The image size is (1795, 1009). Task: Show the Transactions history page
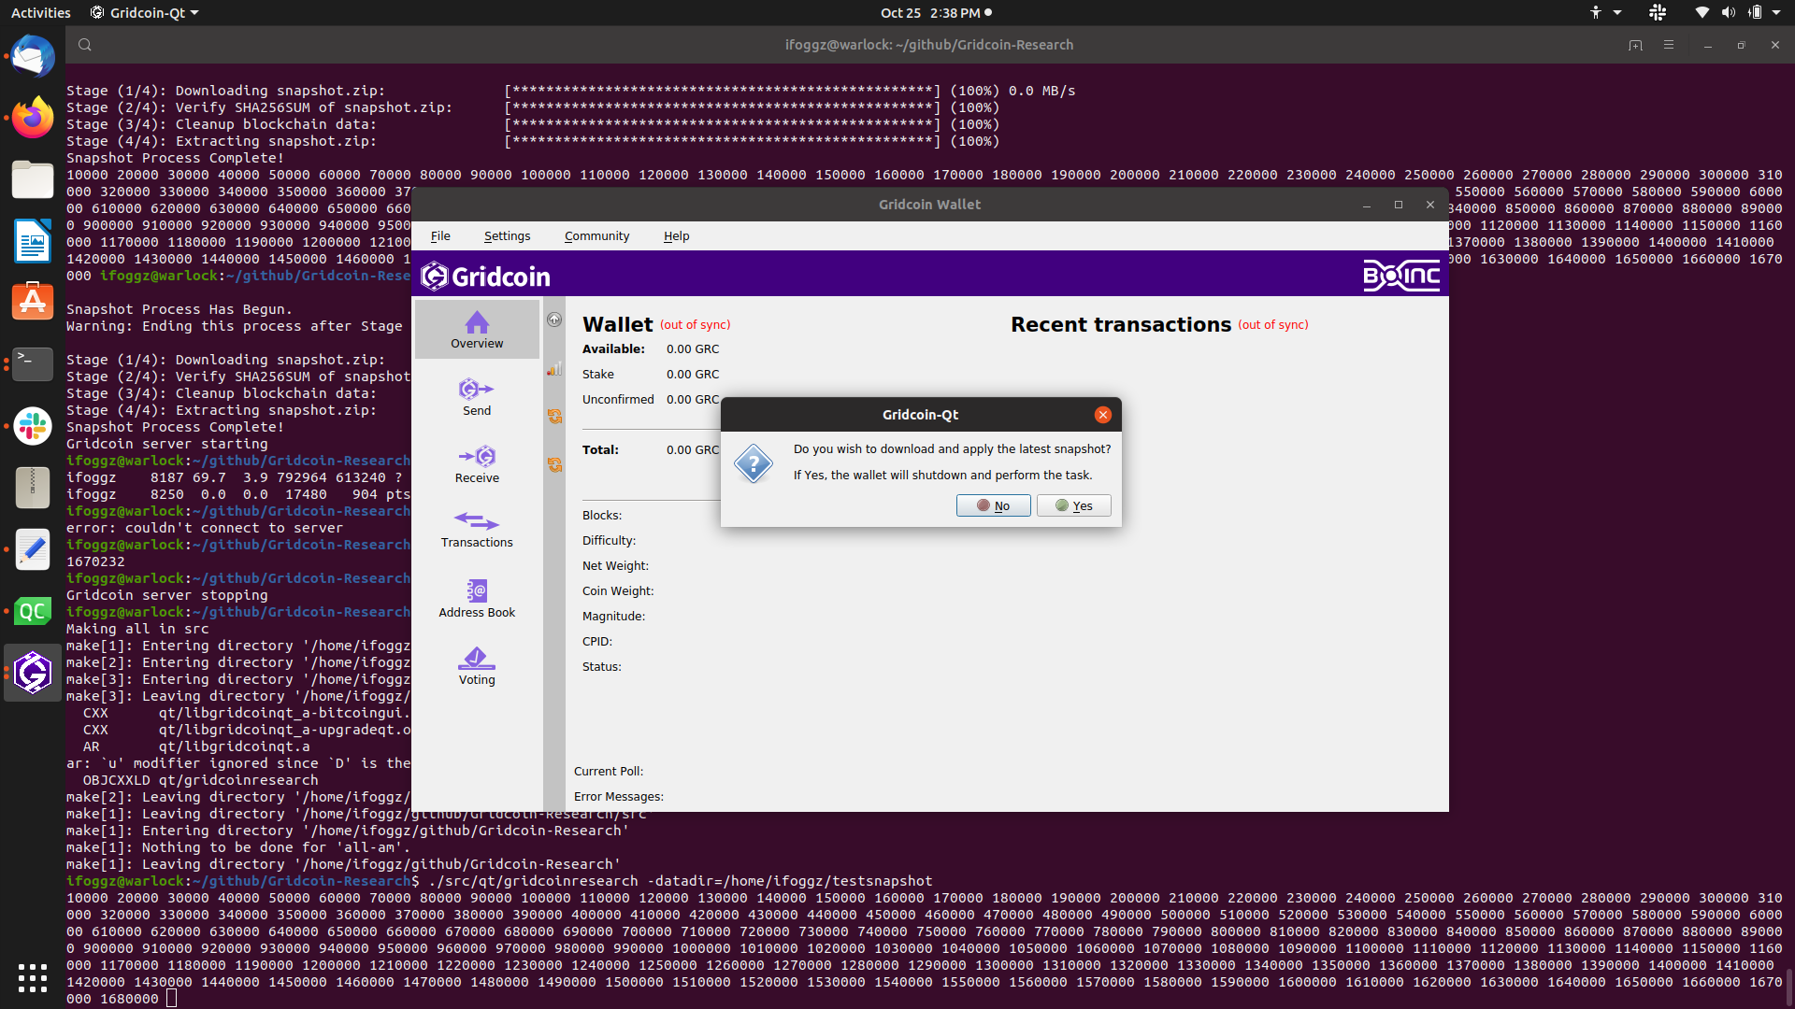477,529
